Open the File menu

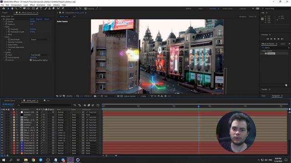coord(2,5)
